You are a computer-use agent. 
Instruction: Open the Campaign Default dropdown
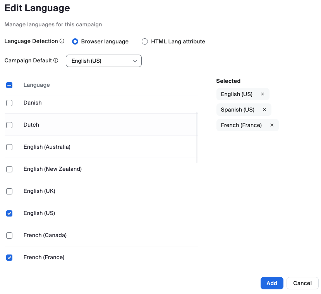(x=104, y=61)
